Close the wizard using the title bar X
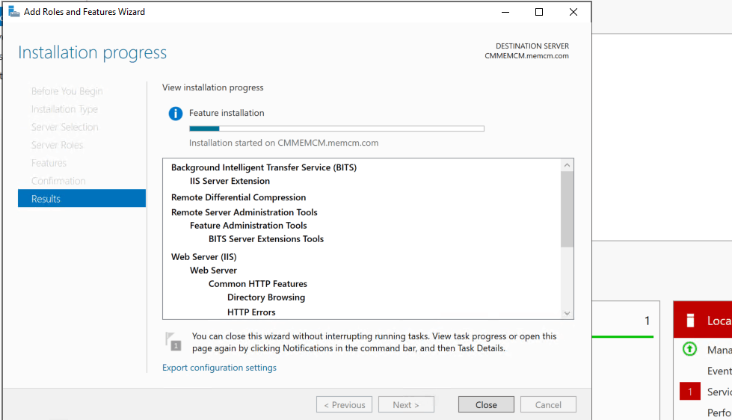The height and width of the screenshot is (420, 732). (x=573, y=12)
